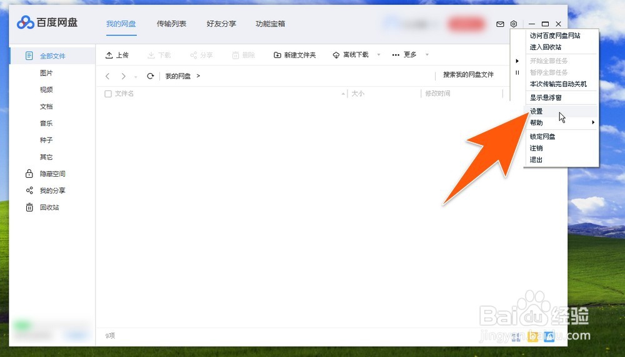The width and height of the screenshot is (625, 357).
Task: Click the pause icon beside 暂停全部任务
Action: click(x=517, y=72)
